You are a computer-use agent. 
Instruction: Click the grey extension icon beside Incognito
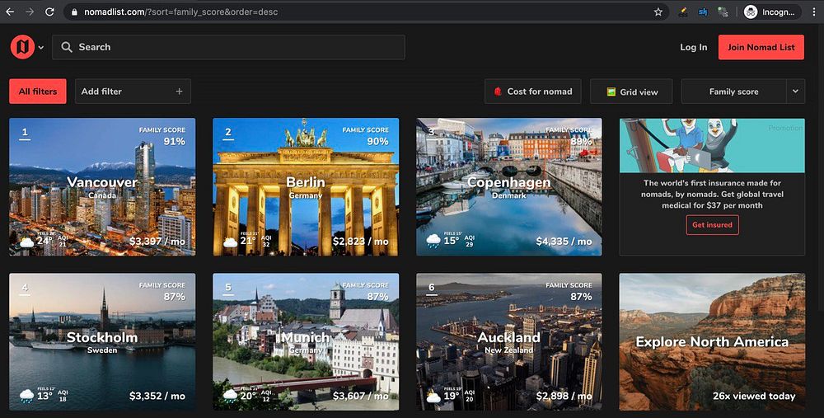click(x=723, y=12)
